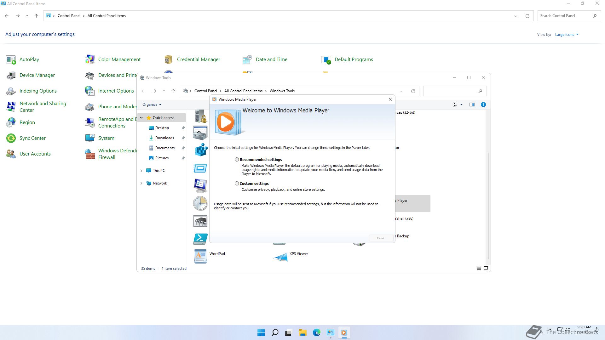The height and width of the screenshot is (340, 605).
Task: Click Control Panel breadcrumb in Windows Tools
Action: tap(205, 91)
